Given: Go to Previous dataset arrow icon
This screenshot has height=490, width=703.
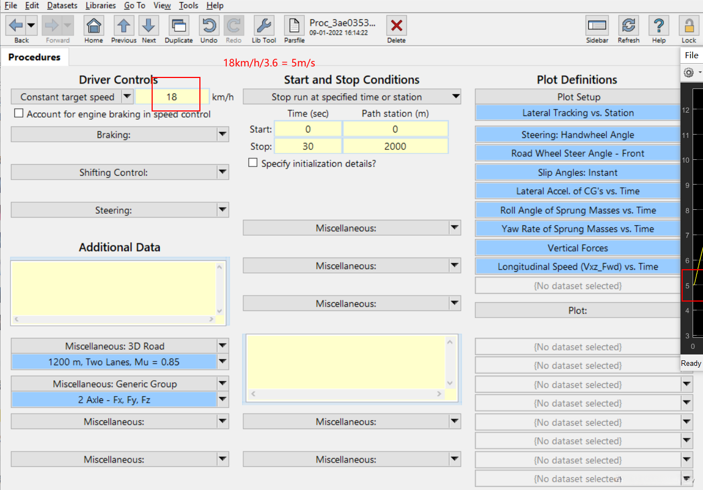Looking at the screenshot, I should click(124, 26).
